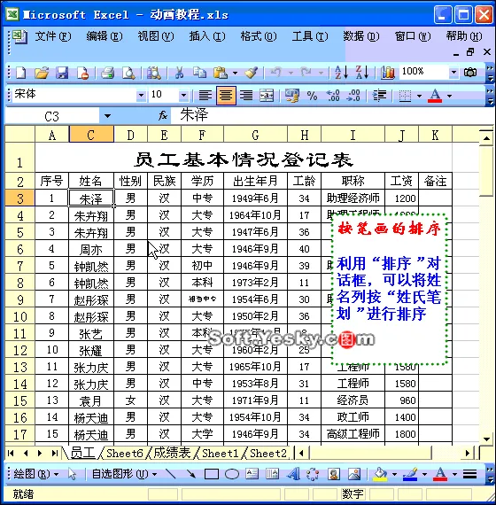
Task: Increase decimal places
Action: coord(333,96)
